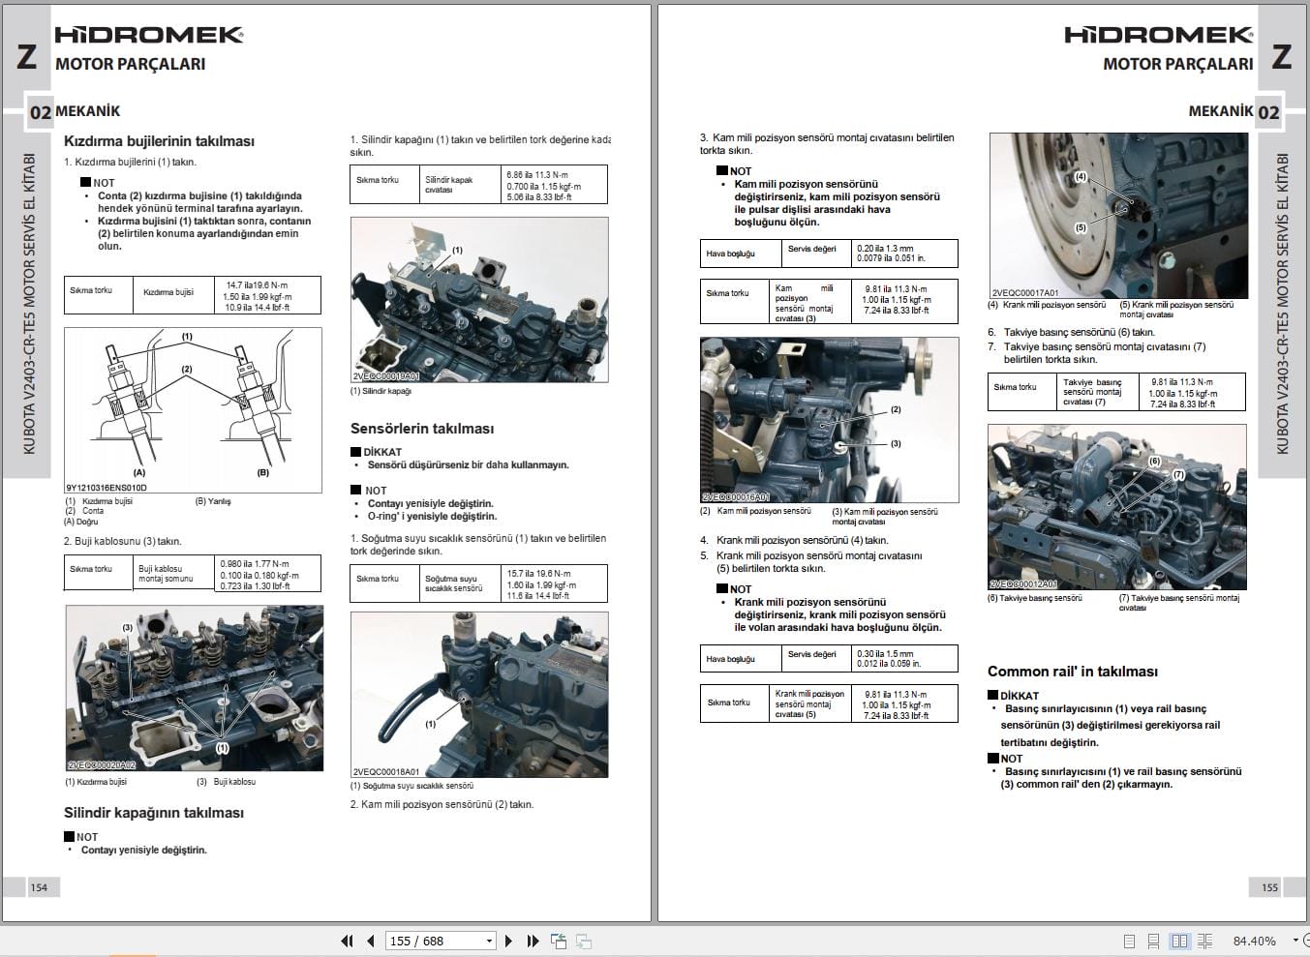Click the cam sensor photo labeled 2VEQC00016A01
The image size is (1310, 957).
829,420
